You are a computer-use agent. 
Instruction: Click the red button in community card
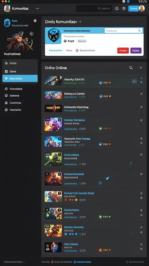pyautogui.click(x=123, y=51)
